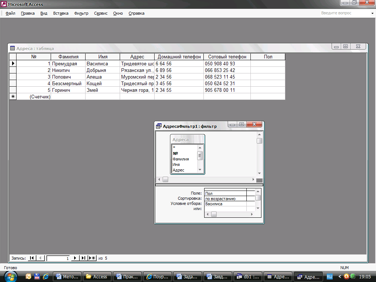This screenshot has height=282, width=376.
Task: Click the Сортировка cell 'по возрастанию'
Action: pyautogui.click(x=225, y=199)
